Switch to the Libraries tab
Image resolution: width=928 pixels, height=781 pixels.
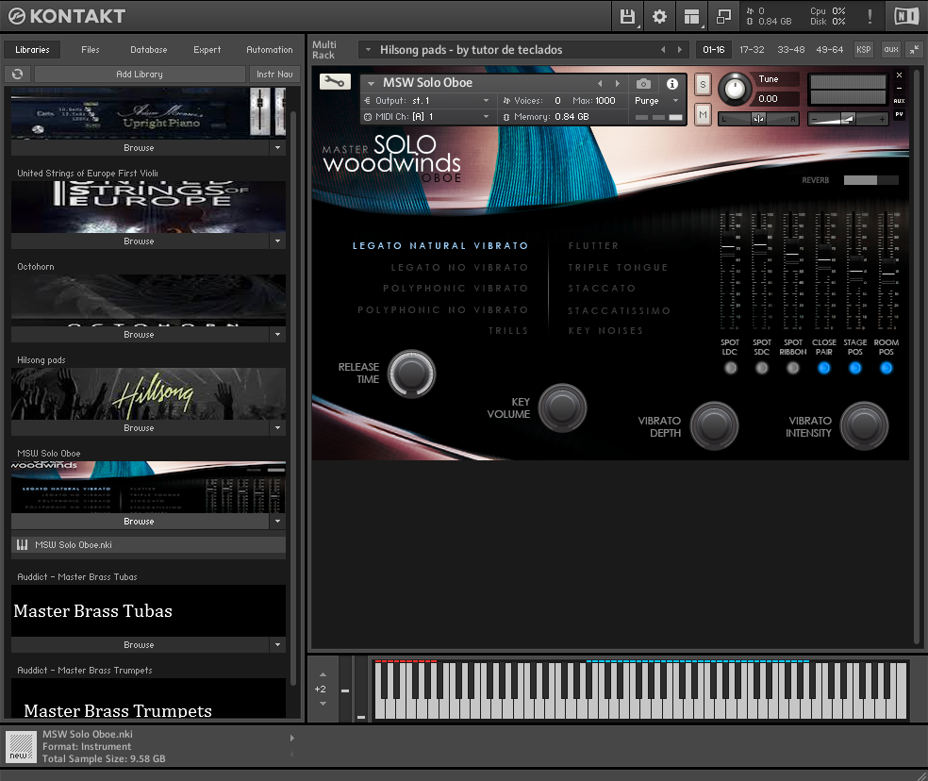[32, 50]
